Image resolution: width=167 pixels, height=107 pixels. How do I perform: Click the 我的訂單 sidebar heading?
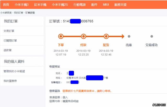click(11, 21)
